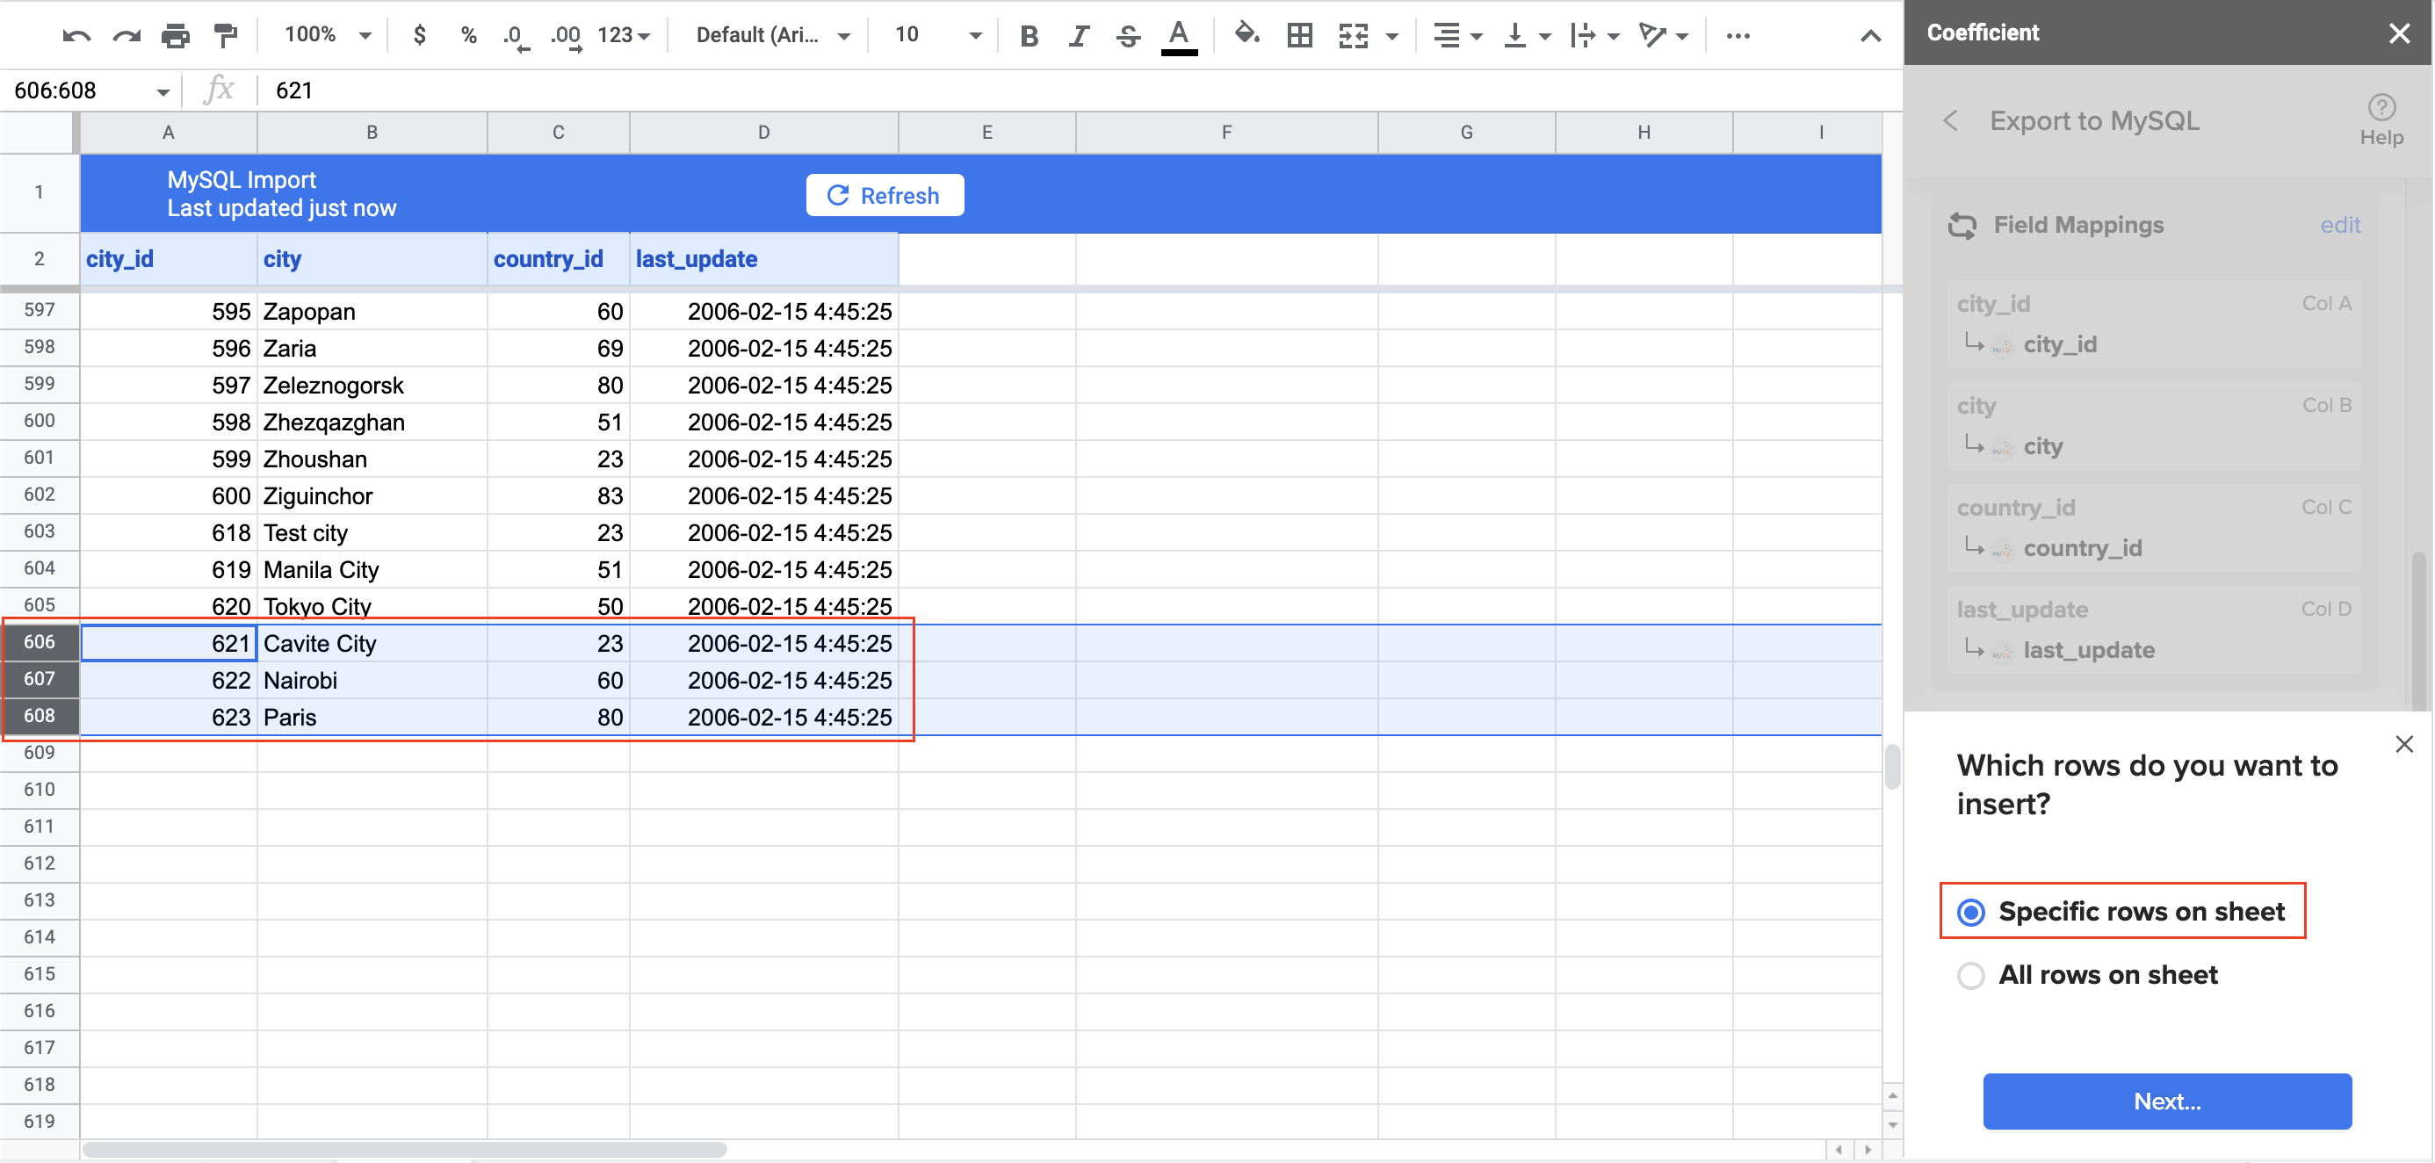Select the Specific rows on sheet option

point(1971,912)
